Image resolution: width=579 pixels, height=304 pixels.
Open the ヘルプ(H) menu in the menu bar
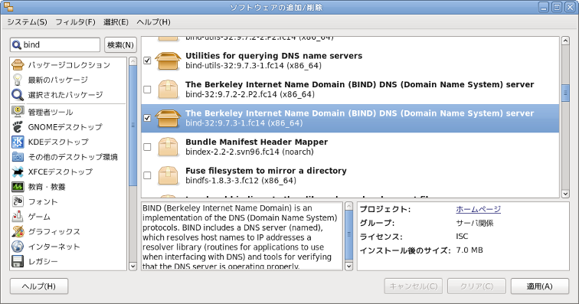coord(154,22)
